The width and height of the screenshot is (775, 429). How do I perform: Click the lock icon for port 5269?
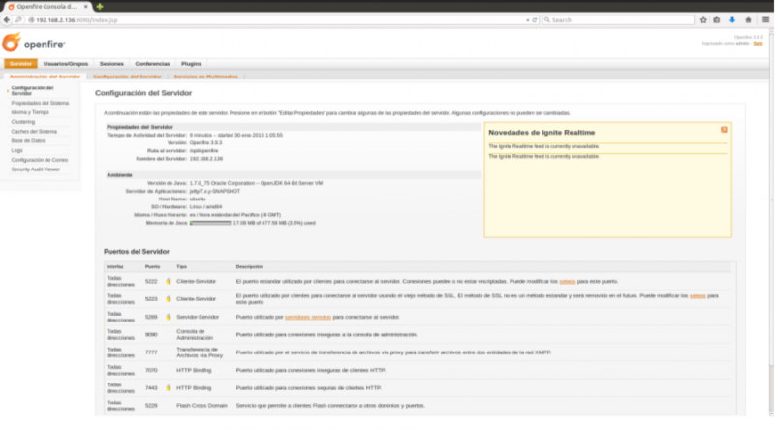point(168,317)
